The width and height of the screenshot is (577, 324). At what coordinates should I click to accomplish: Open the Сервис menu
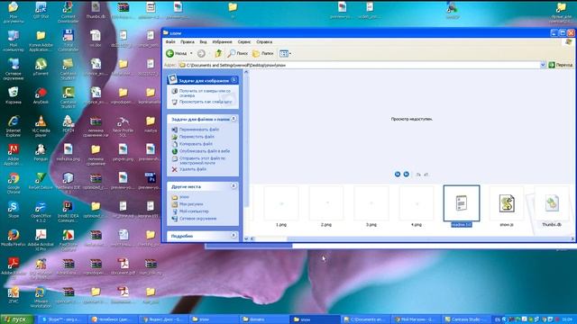pos(244,42)
